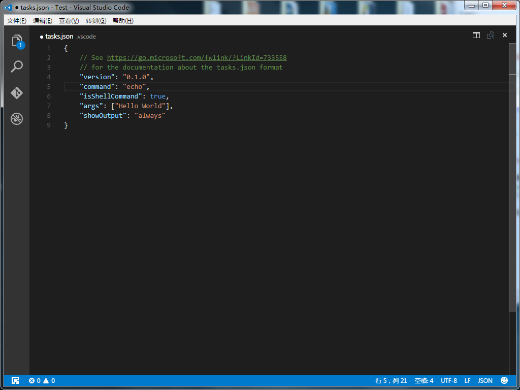Click the "always" value
The height and width of the screenshot is (390, 520).
click(x=150, y=115)
